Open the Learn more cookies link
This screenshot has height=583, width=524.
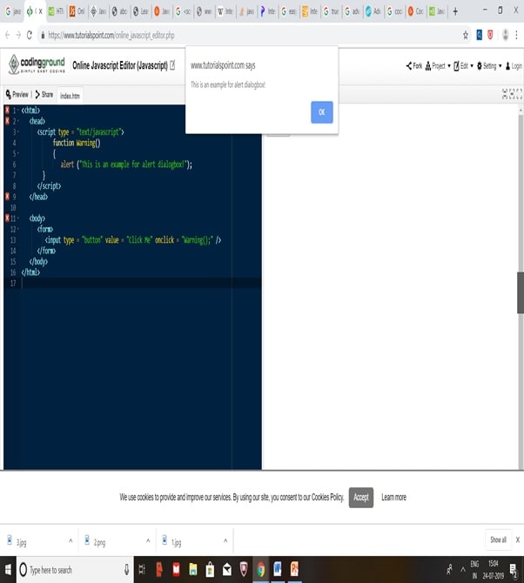click(393, 497)
